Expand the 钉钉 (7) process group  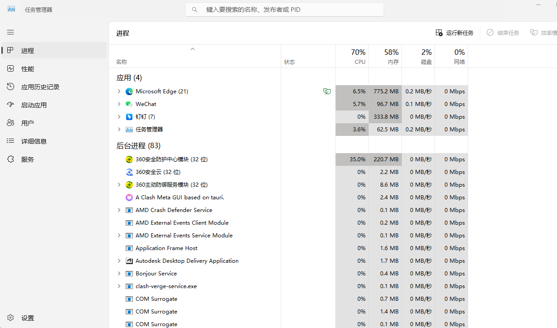[119, 117]
